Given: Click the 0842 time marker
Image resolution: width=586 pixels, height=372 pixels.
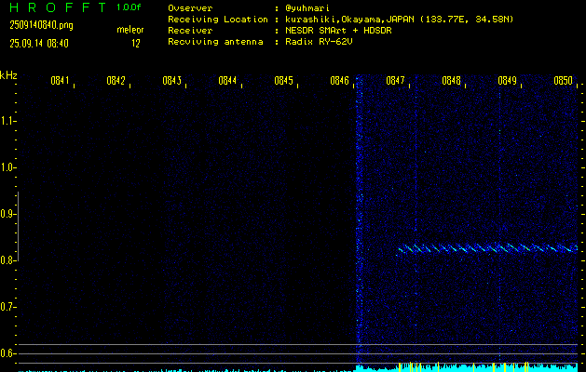Looking at the screenshot, I should click(x=116, y=81).
